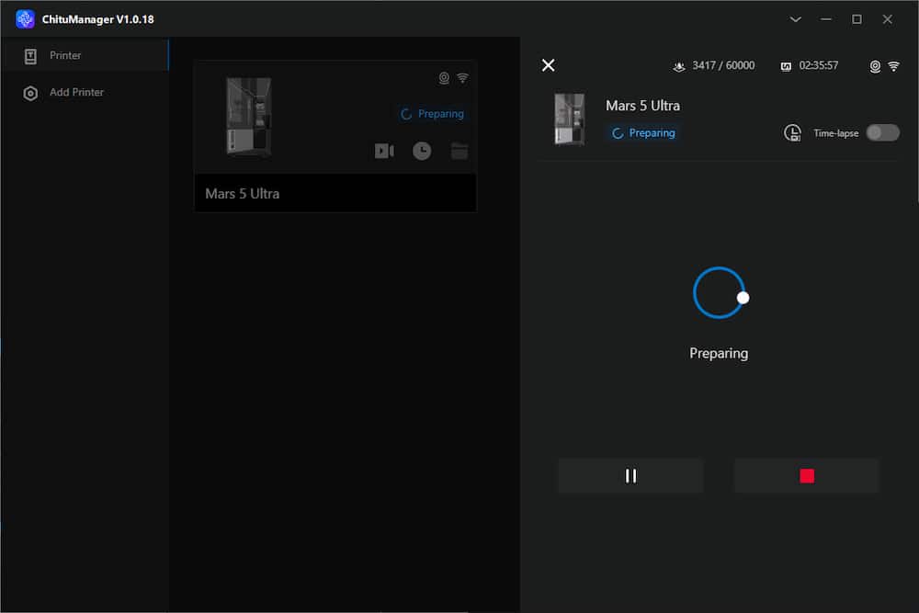Toggle the Time-lapse switch
The image size is (919, 613).
[x=882, y=133]
